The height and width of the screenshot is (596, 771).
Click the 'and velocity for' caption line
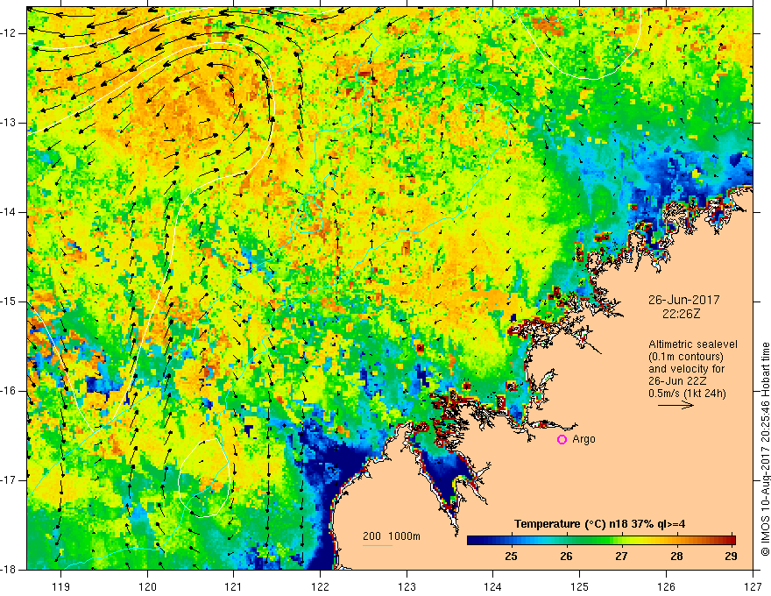click(x=686, y=369)
